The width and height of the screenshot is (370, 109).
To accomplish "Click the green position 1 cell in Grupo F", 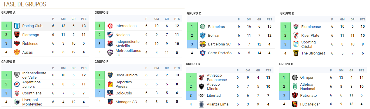I will 99,75.
